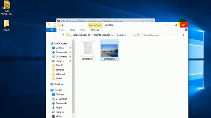Click the navigation pane scroll up arrow
This screenshot has width=211, height=118.
click(x=73, y=40)
